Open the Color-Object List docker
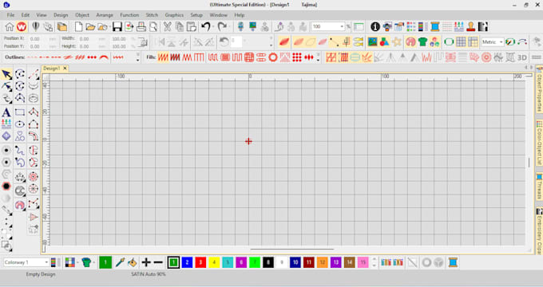Viewport: 543px width, 287px height. [x=539, y=143]
